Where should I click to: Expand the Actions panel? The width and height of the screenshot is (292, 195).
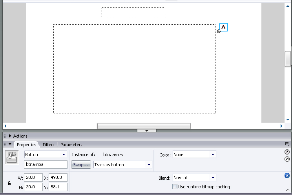[x=10, y=136]
